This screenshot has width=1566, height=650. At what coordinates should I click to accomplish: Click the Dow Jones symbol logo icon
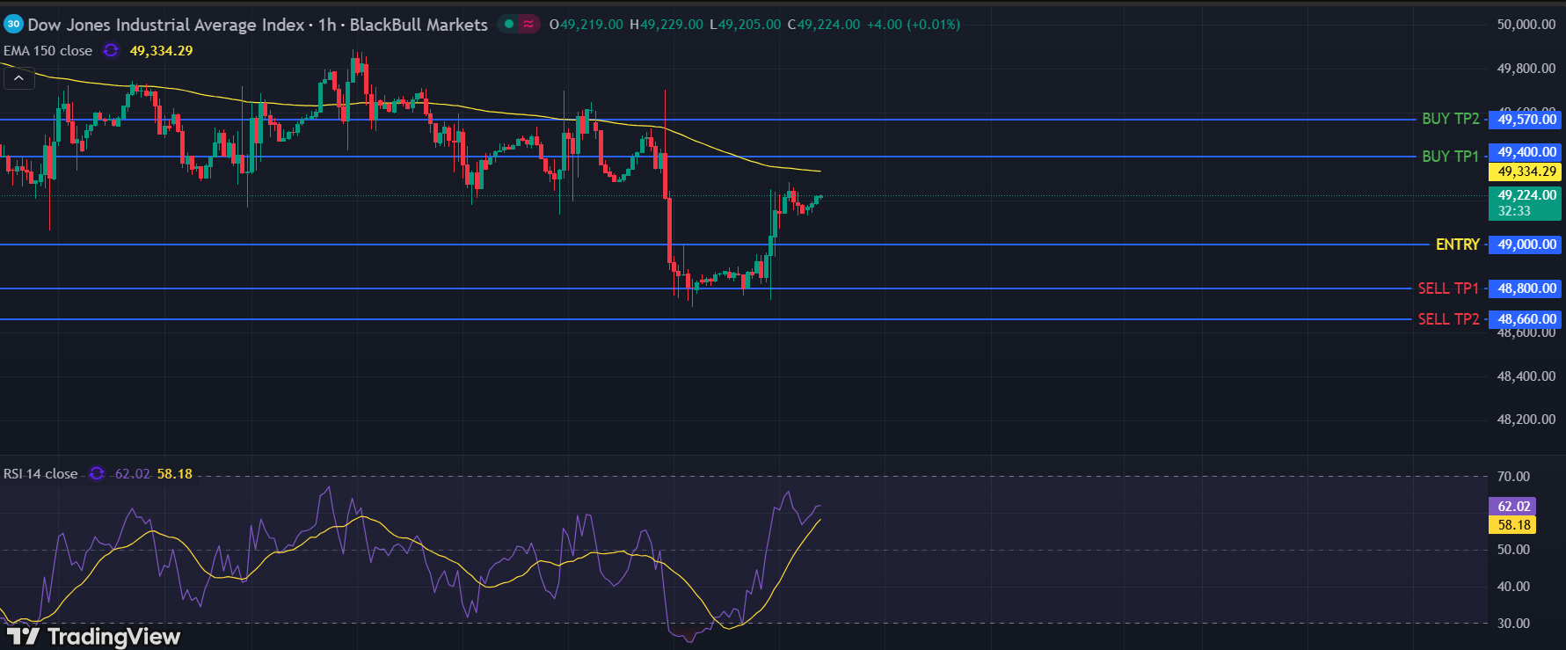click(13, 25)
